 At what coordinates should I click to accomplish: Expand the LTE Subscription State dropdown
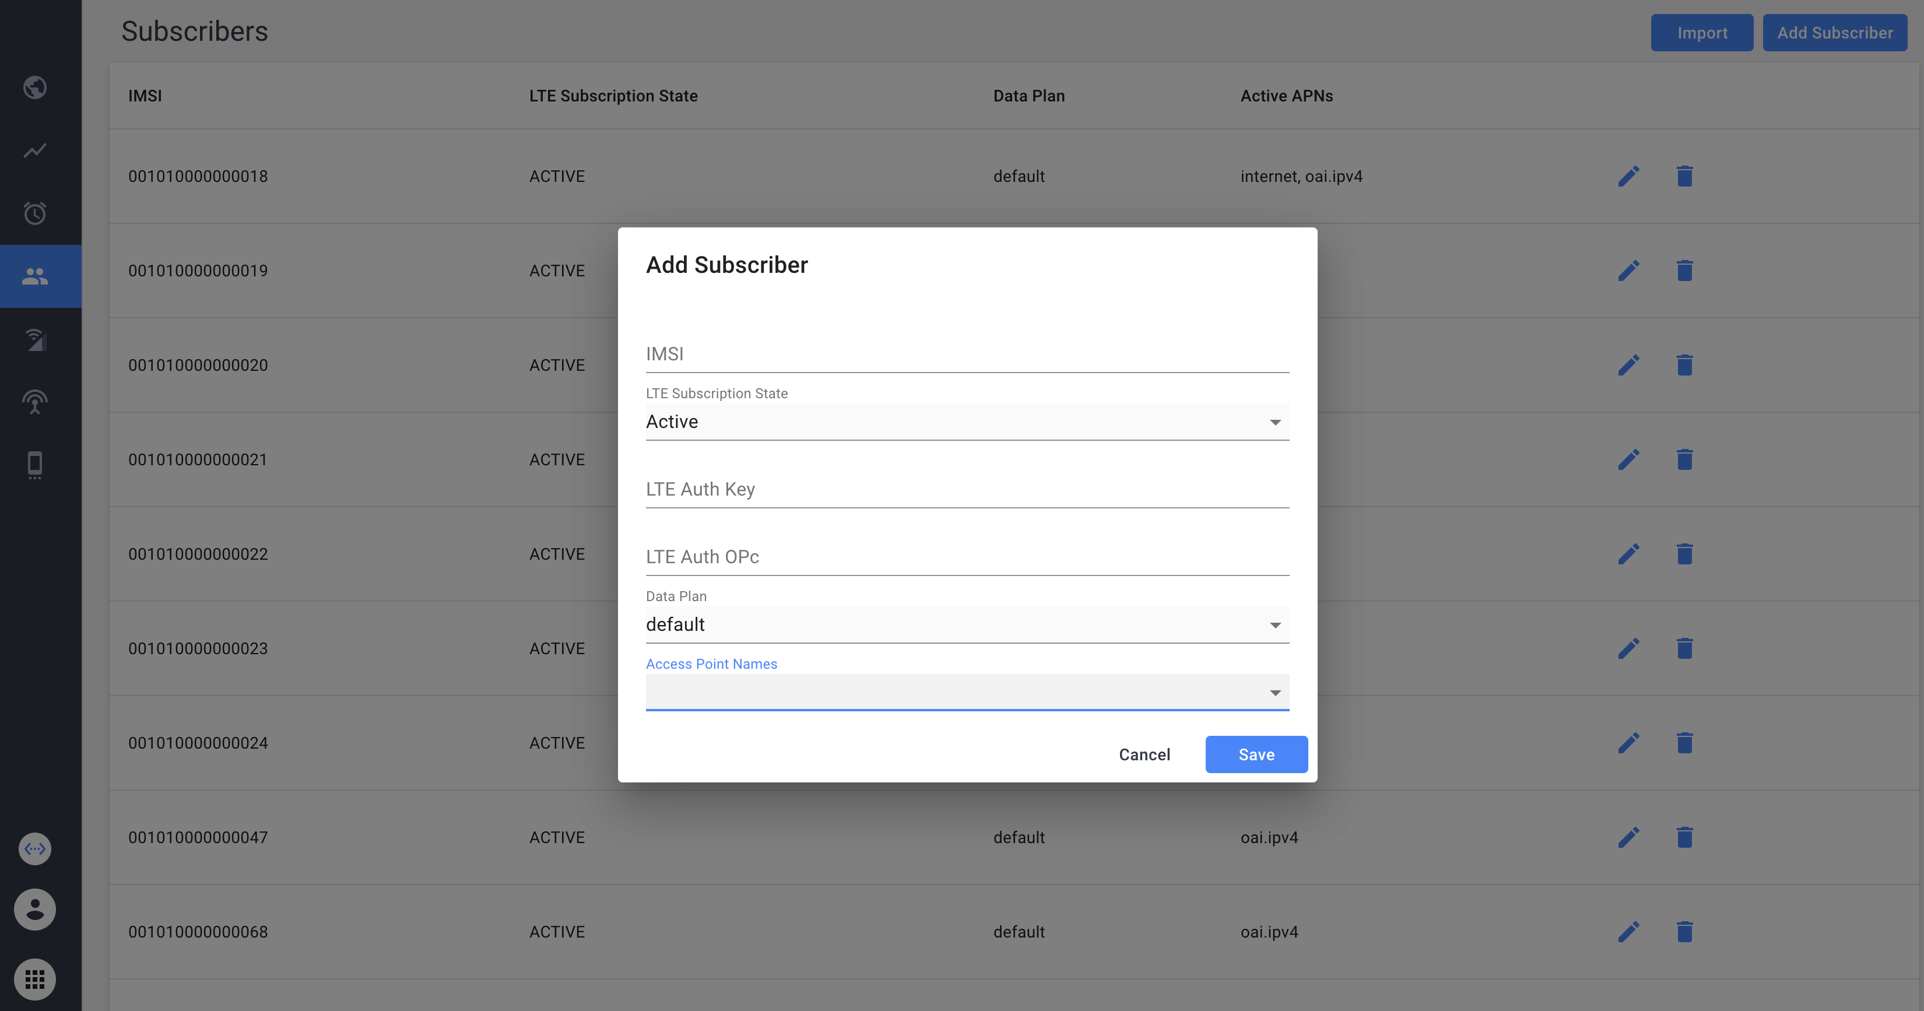(x=1273, y=422)
